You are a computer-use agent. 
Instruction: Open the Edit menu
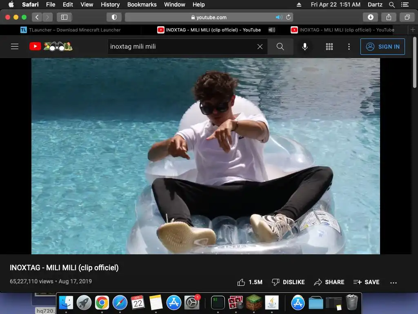[x=68, y=4]
